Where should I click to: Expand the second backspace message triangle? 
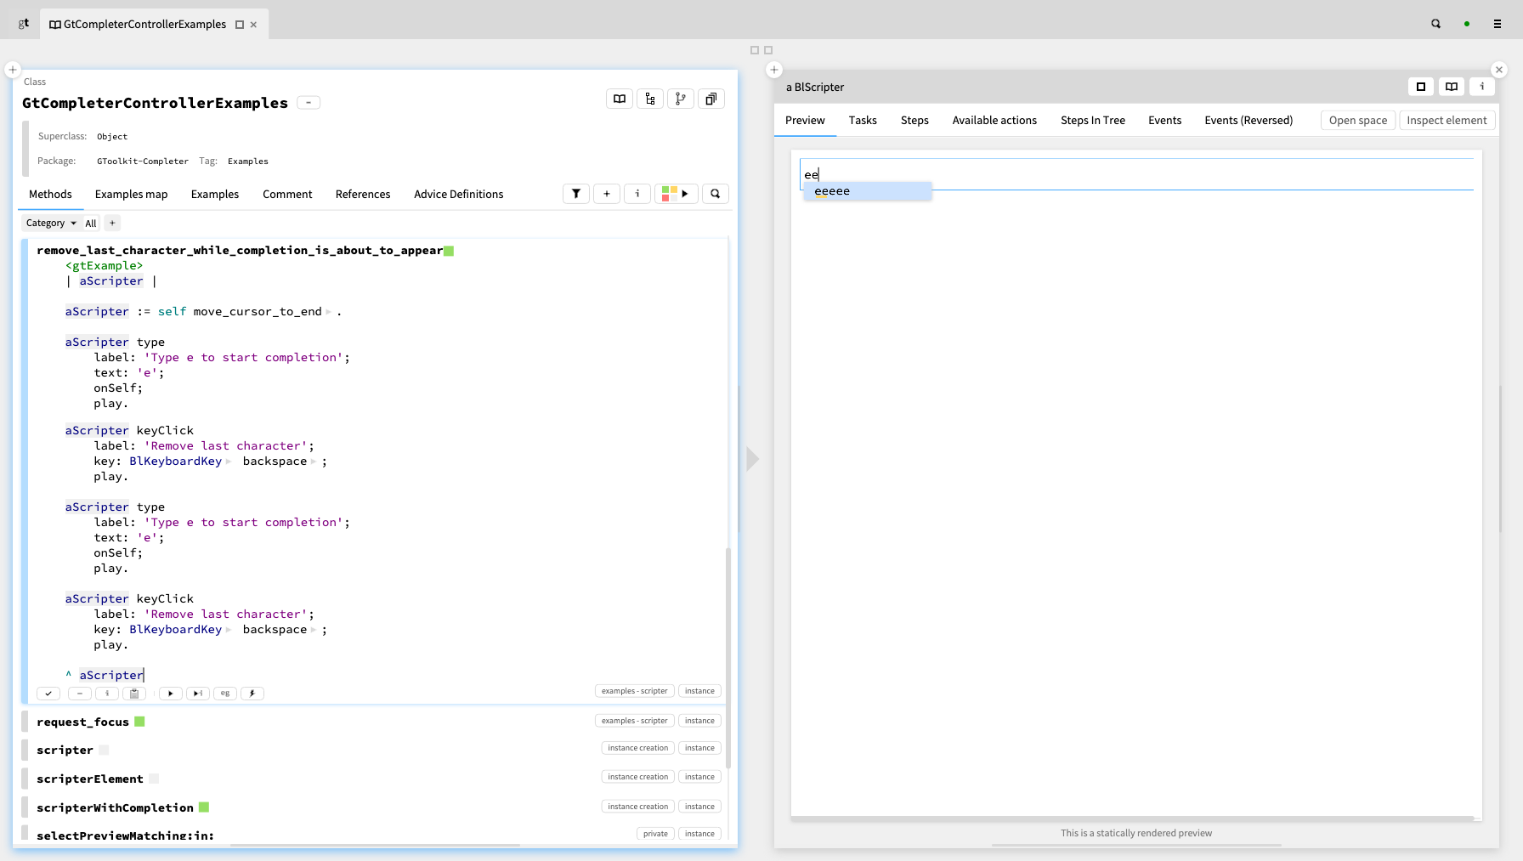pos(314,630)
